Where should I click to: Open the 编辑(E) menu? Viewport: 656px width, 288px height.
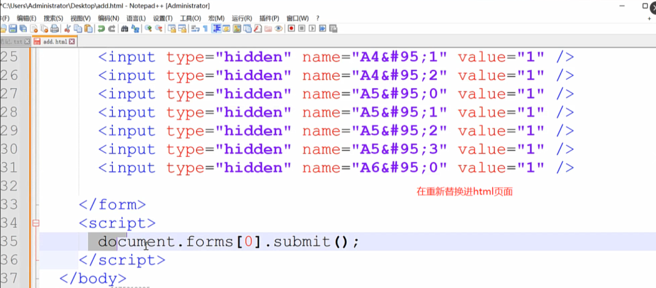26,18
